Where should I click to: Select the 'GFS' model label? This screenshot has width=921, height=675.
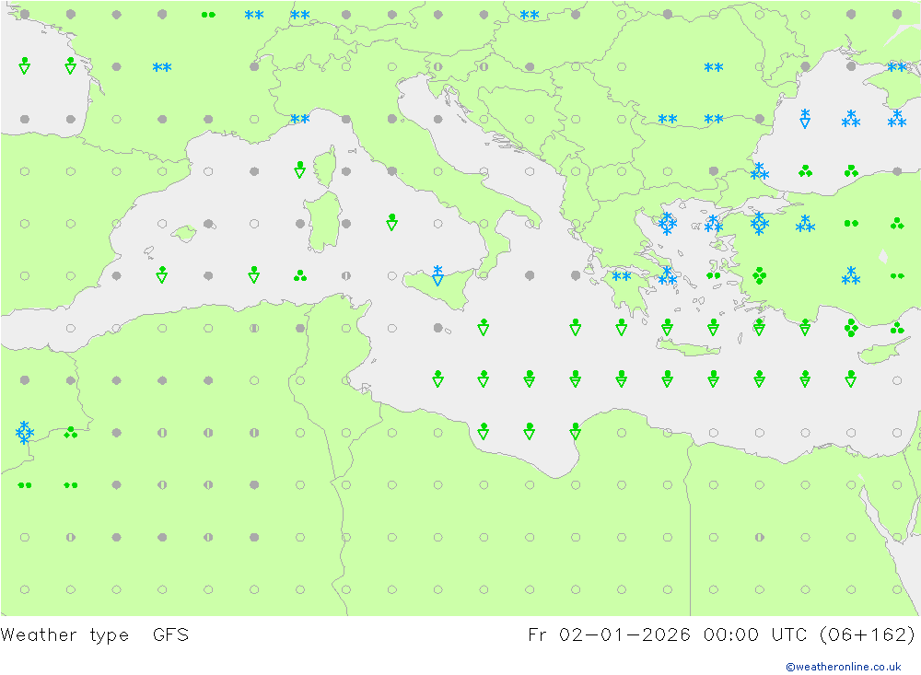pos(171,635)
